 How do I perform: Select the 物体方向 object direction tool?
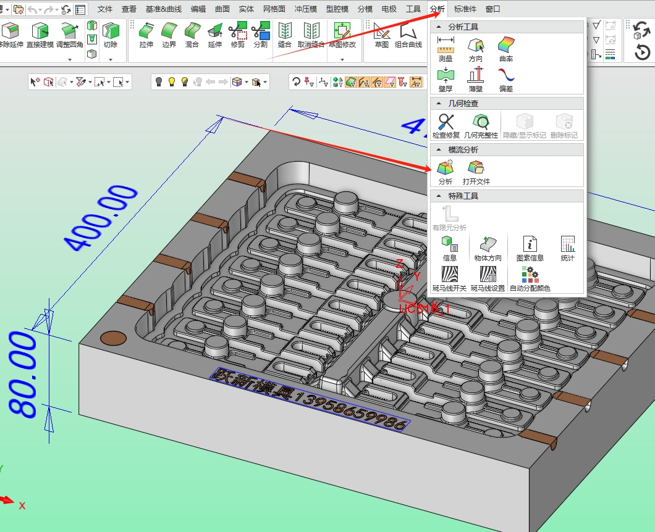tap(488, 249)
